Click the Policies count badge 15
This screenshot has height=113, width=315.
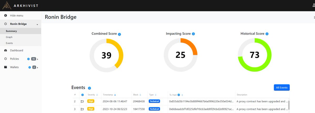point(33,59)
